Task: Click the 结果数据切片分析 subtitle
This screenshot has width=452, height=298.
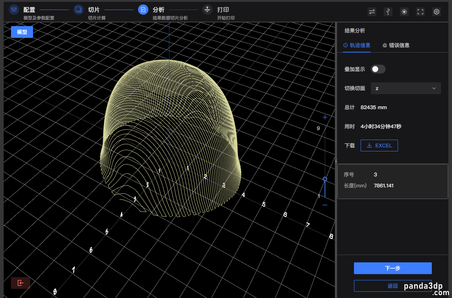Action: point(170,18)
